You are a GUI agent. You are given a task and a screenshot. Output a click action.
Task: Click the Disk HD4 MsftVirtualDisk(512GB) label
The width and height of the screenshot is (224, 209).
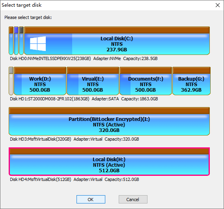click(75, 179)
